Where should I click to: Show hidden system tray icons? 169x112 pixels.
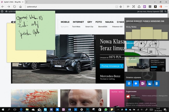pyautogui.click(x=118, y=109)
